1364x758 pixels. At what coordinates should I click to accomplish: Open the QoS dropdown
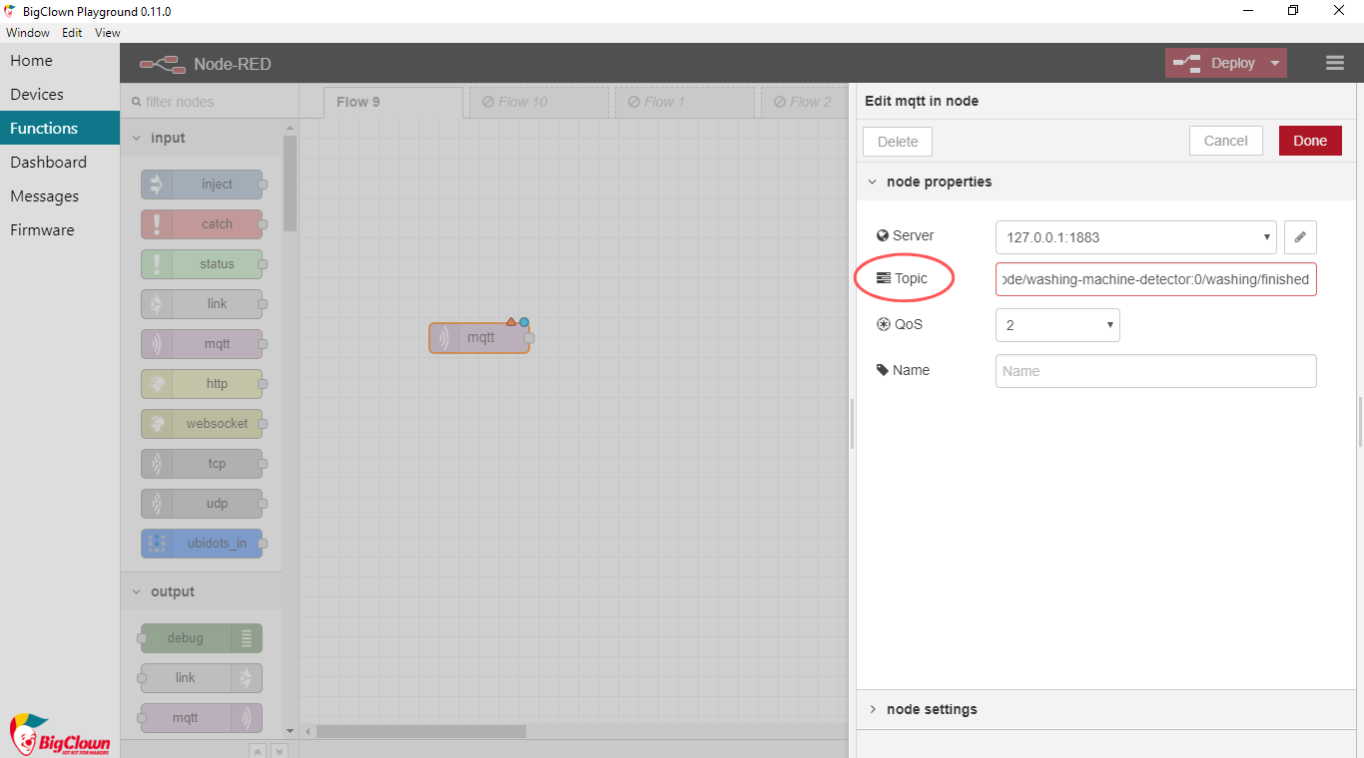coord(1057,325)
